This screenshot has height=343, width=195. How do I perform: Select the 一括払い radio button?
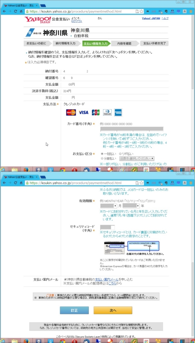pos(102,154)
